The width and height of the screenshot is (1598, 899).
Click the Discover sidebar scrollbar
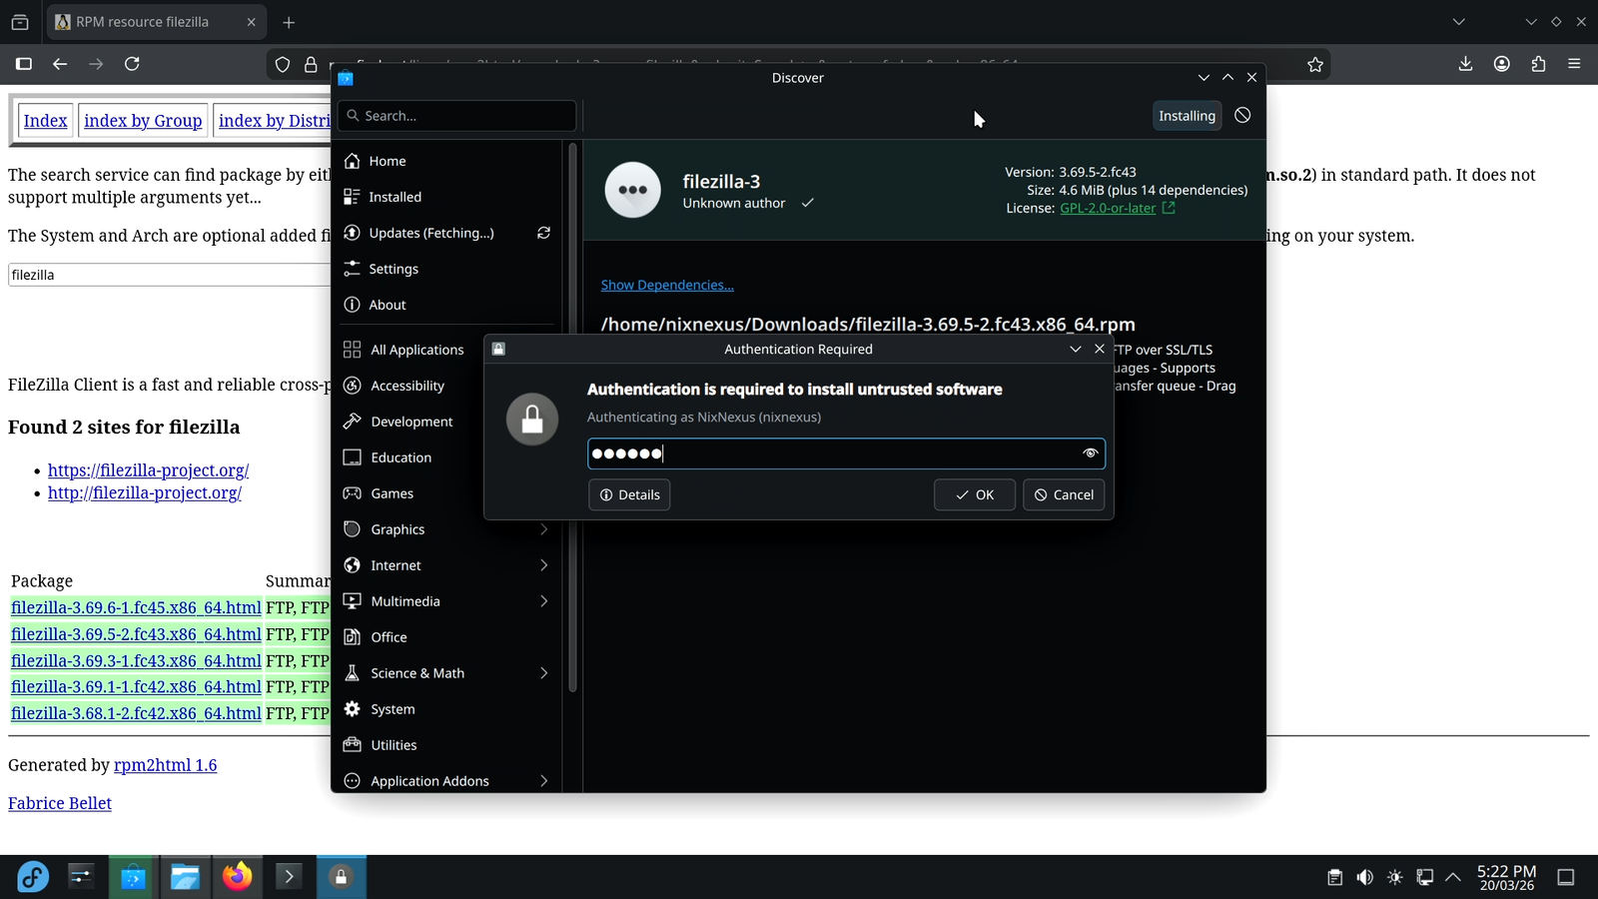[x=572, y=420]
